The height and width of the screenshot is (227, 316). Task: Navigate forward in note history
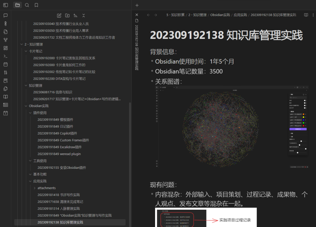pyautogui.click(x=156, y=15)
